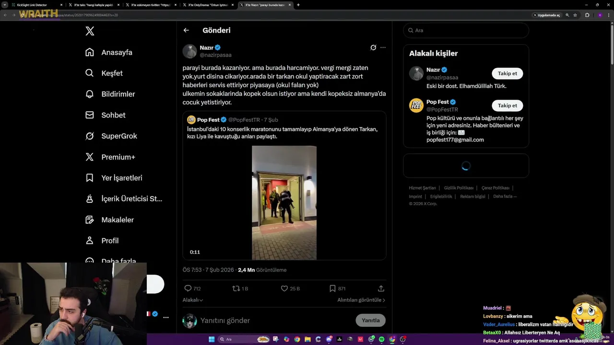Open SuperGrok from the sidebar
614x345 pixels.
pos(111,136)
